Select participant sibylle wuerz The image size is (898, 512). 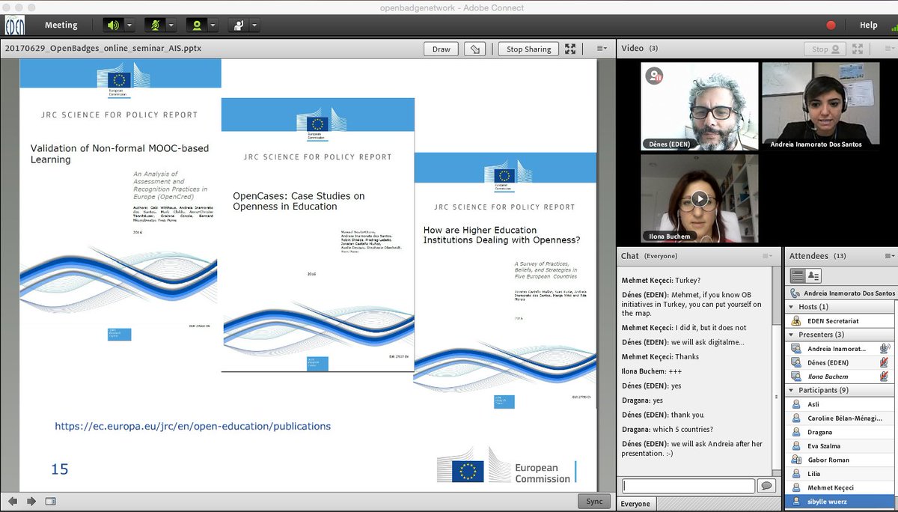pos(840,501)
